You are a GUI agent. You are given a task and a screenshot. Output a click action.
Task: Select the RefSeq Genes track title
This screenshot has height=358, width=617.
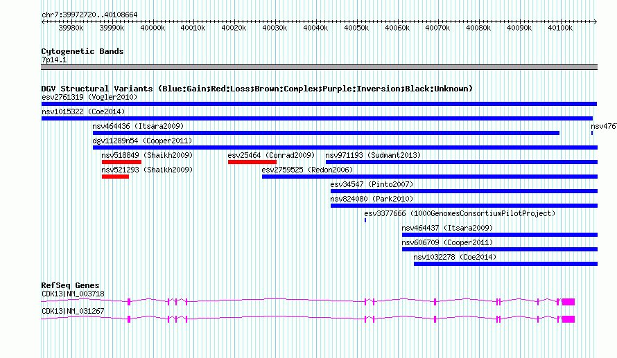point(71,285)
